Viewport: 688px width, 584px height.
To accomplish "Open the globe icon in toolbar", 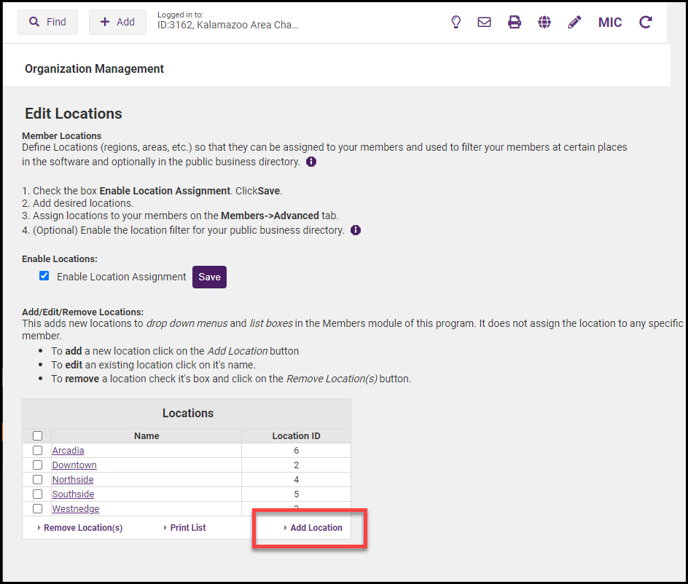I will (544, 22).
